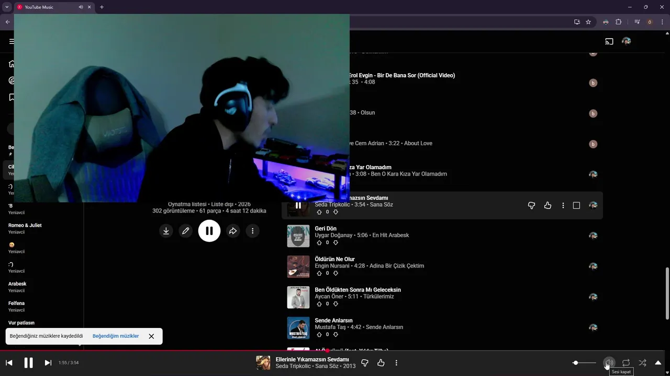Open the browser extensions puzzle icon

618,22
